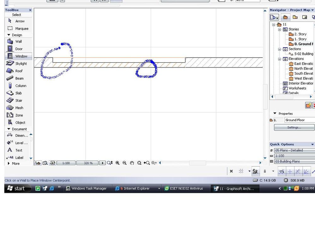Screen dimensions: 315x236
Task: Toggle the snap crosshair guide button
Action: [290, 171]
